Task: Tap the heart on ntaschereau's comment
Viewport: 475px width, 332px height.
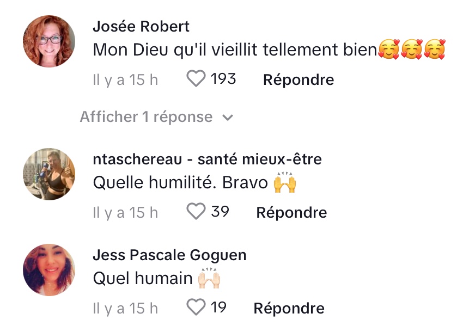Action: [x=196, y=212]
